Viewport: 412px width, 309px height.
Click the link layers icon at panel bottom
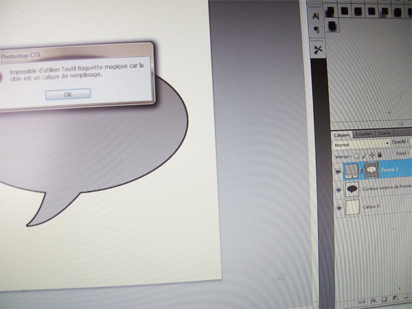click(x=362, y=301)
